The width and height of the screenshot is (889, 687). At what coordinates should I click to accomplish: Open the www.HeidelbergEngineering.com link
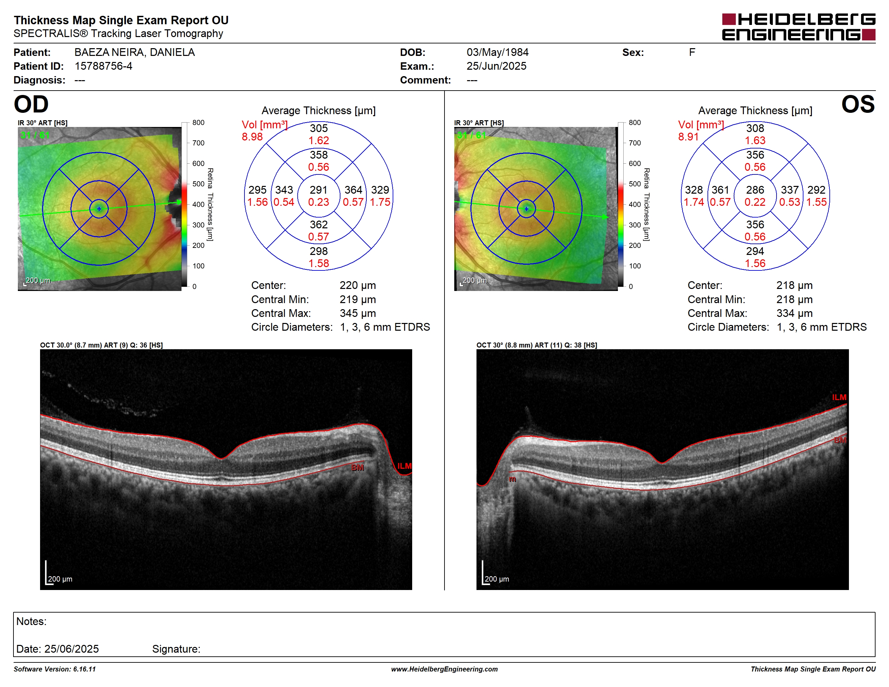click(444, 669)
